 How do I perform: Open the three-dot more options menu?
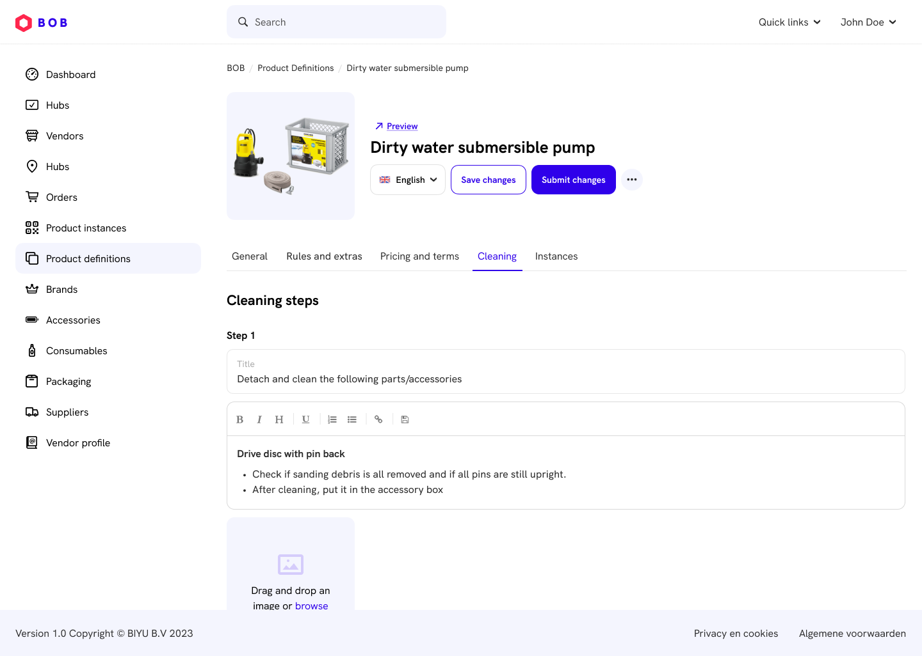(632, 180)
